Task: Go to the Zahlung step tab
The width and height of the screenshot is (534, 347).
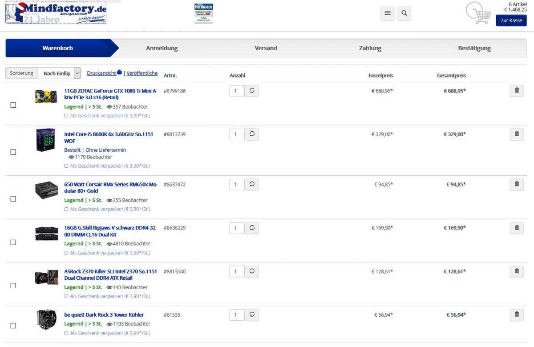Action: click(370, 48)
